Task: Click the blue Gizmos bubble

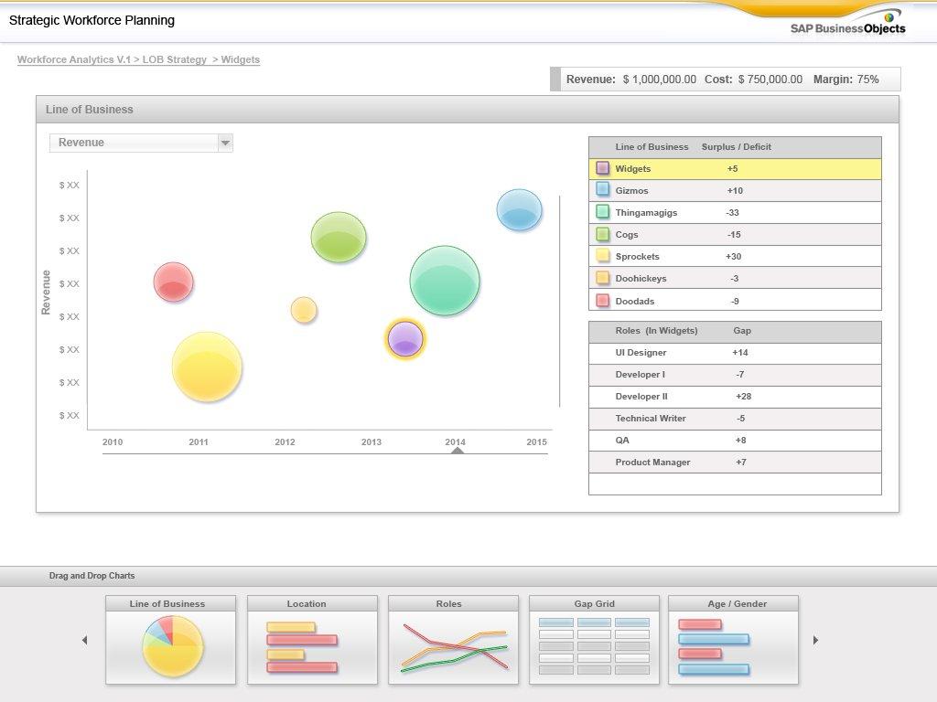Action: 519,209
